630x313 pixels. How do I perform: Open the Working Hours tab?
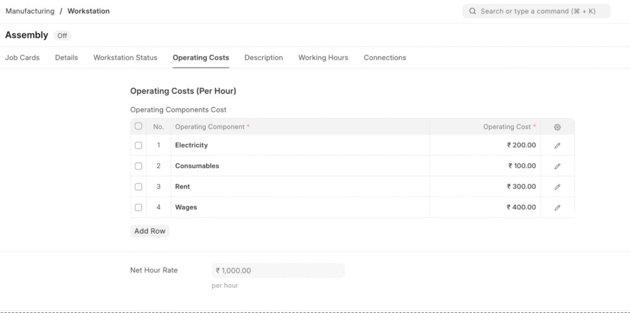coord(323,58)
